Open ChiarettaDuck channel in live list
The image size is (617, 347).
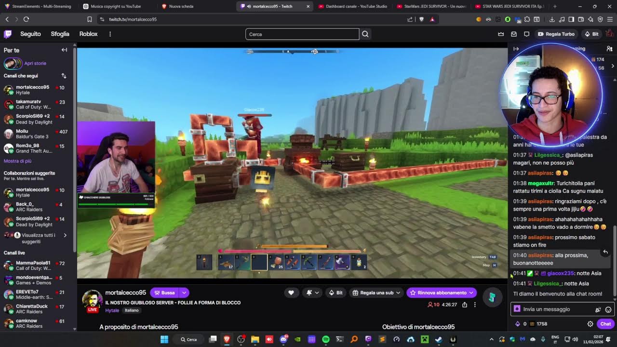36,309
